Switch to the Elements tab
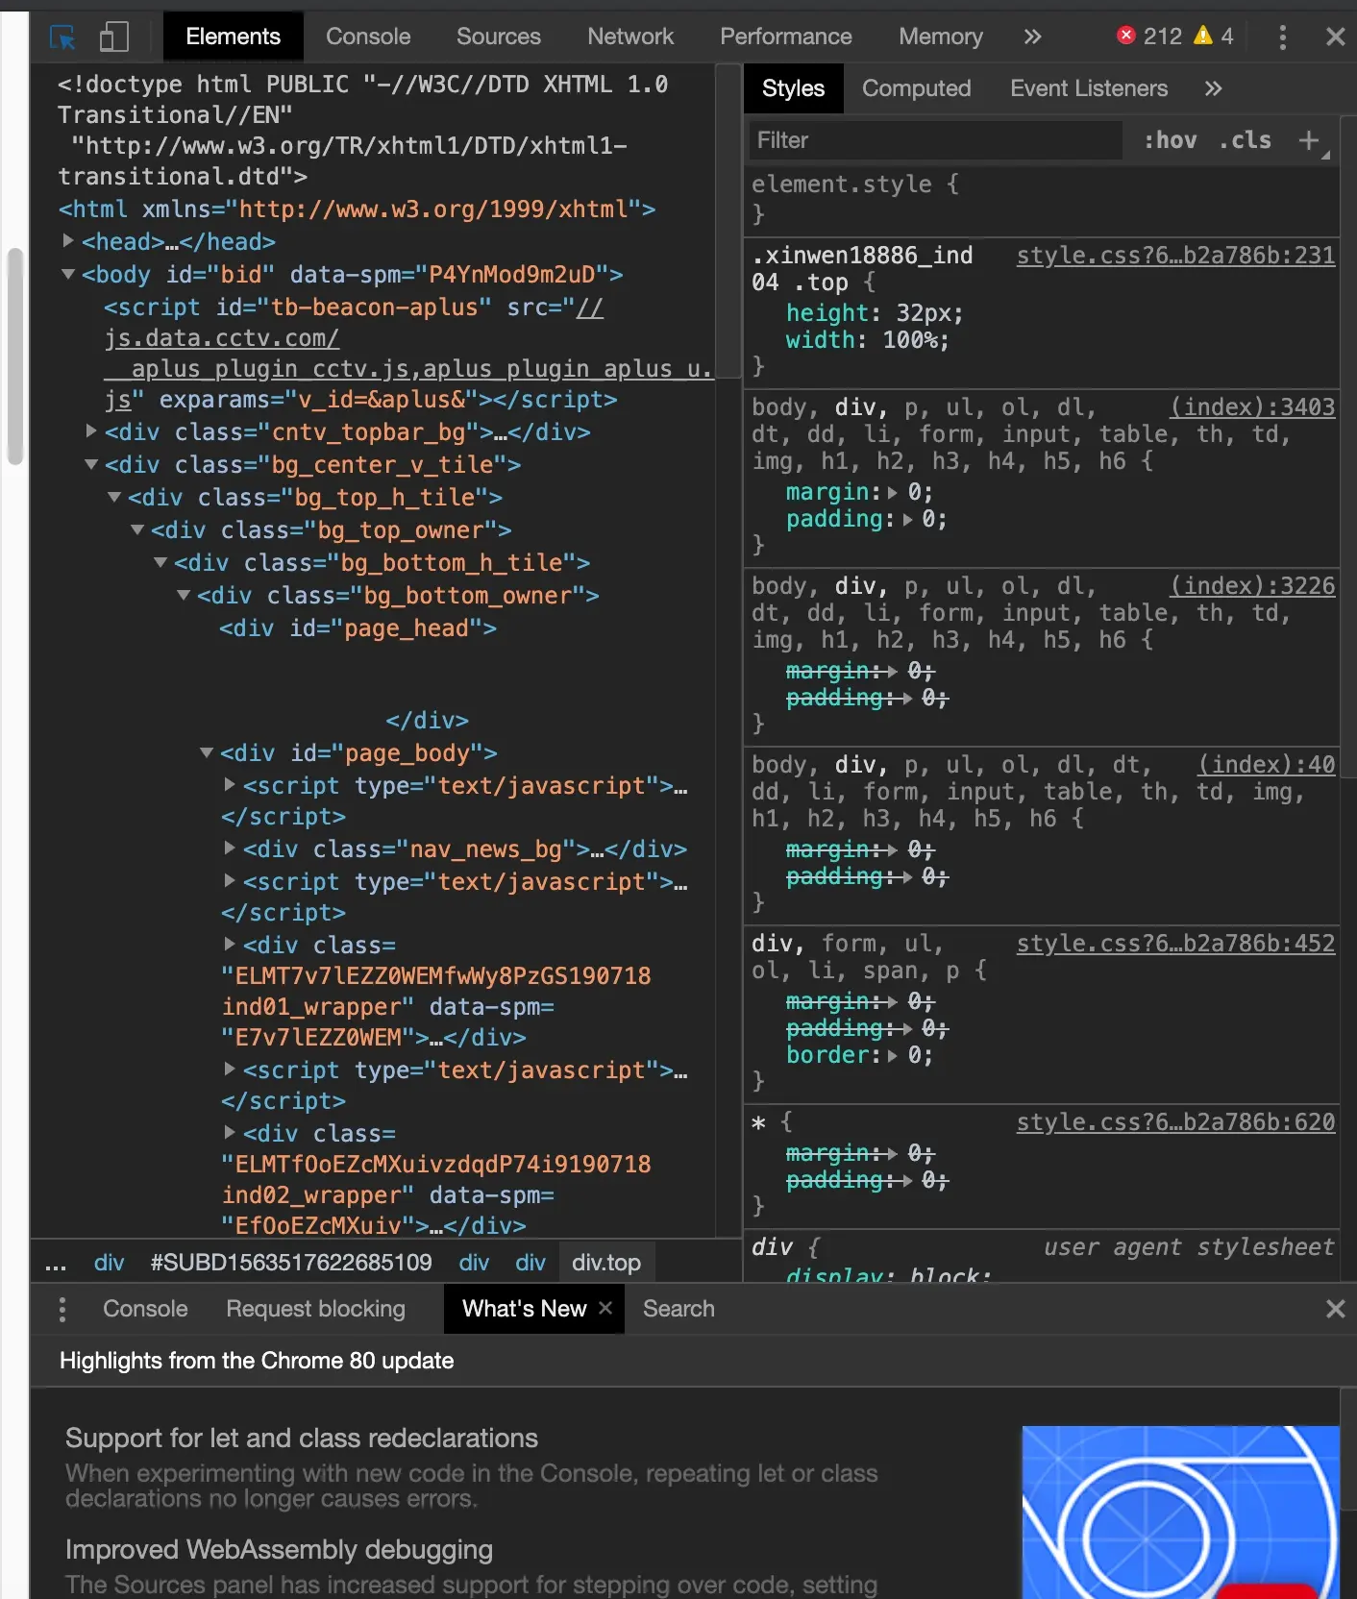Screen dimensions: 1357x1599 [233, 37]
